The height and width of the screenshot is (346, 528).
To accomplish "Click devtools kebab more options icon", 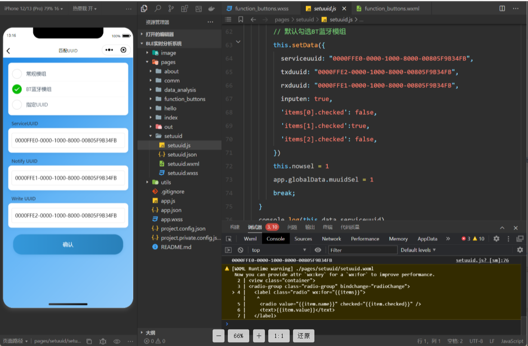I will (508, 239).
